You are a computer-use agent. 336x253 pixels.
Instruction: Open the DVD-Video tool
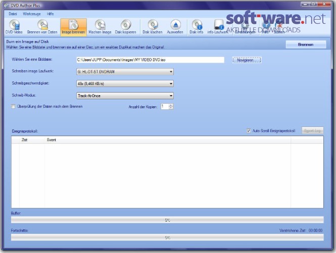14,27
